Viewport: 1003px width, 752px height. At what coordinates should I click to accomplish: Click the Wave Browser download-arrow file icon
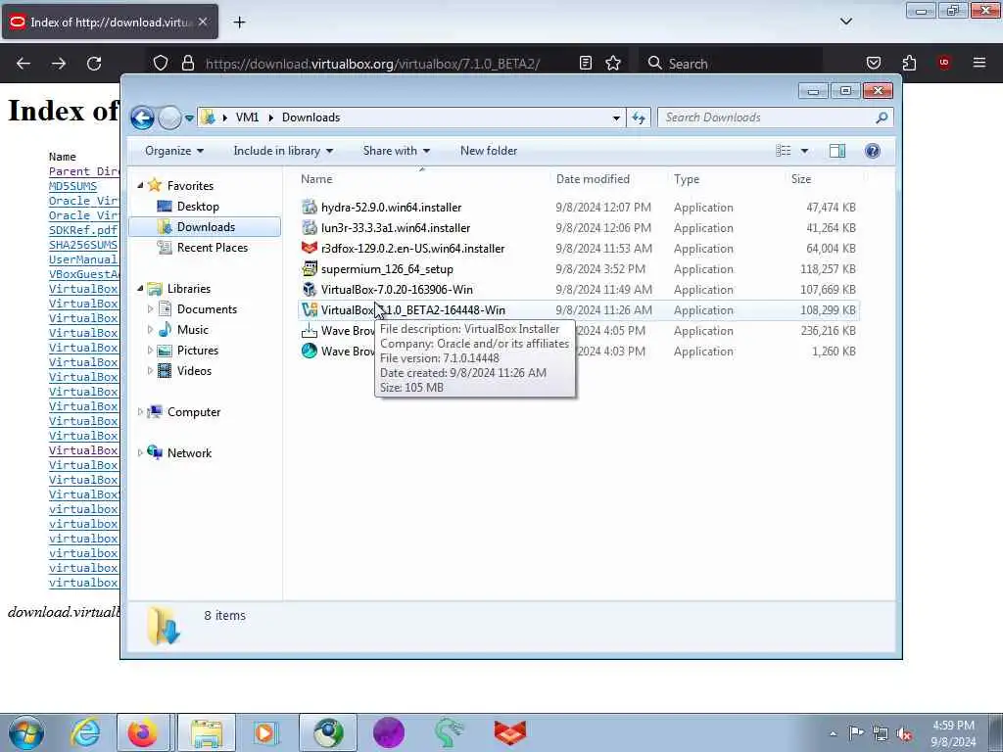310,331
